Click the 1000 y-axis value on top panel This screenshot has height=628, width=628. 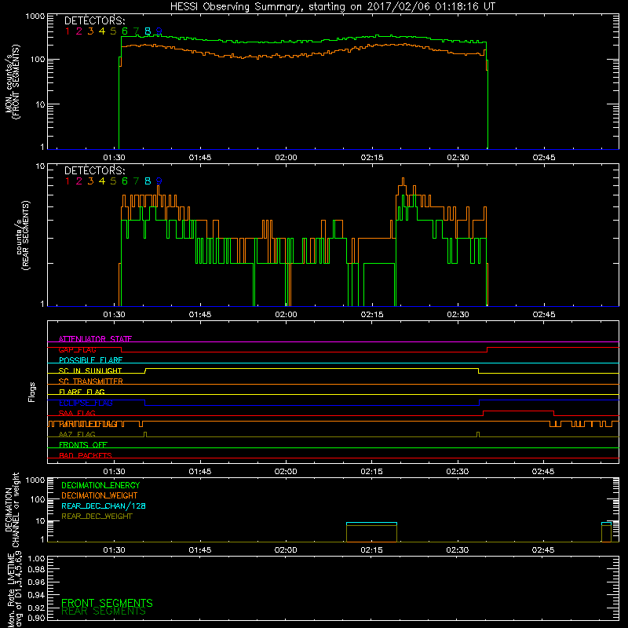point(35,16)
